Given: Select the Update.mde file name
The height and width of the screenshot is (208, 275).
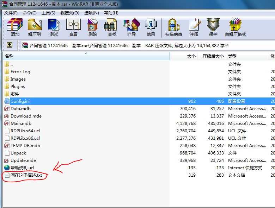Looking at the screenshot, I should pyautogui.click(x=23, y=160).
